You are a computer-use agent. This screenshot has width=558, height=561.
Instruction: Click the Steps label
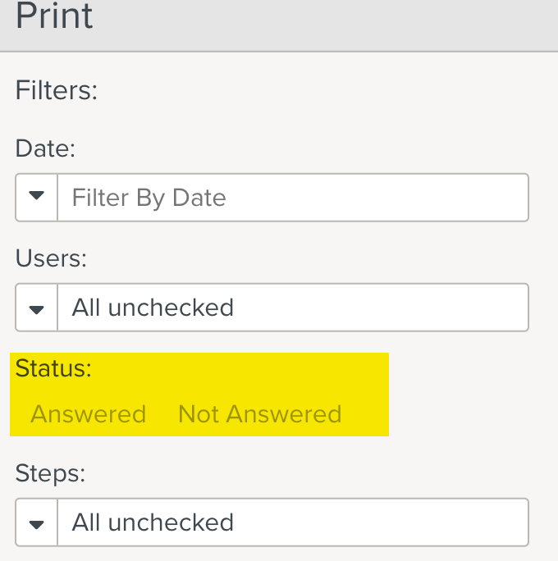pos(50,473)
